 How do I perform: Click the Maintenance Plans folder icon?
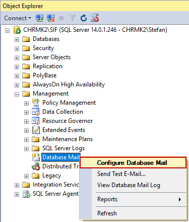coord(36,139)
